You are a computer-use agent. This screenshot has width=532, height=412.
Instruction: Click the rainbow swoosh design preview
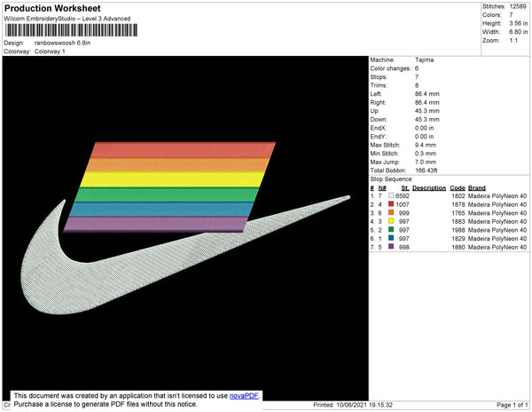click(x=185, y=228)
